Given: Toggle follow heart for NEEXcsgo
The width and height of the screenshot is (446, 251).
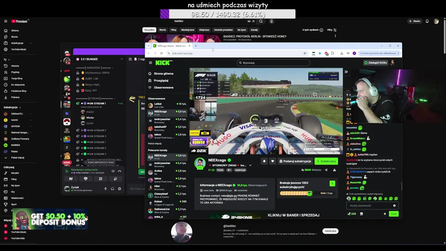Looking at the screenshot, I should 272,161.
